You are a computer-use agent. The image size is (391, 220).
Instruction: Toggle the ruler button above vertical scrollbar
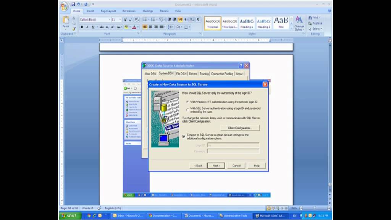(330, 40)
